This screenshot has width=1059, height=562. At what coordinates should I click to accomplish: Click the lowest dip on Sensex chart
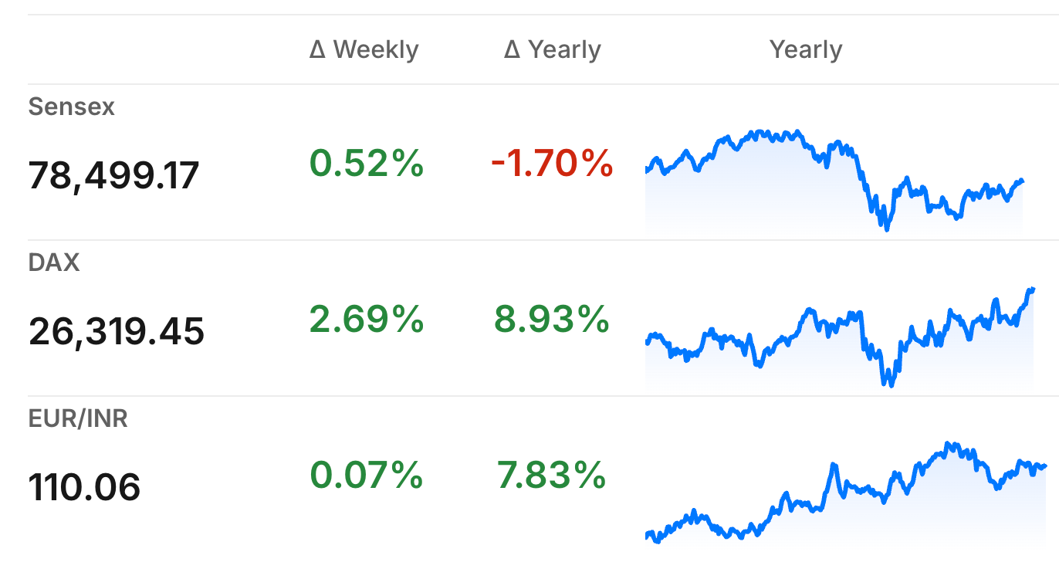(886, 226)
